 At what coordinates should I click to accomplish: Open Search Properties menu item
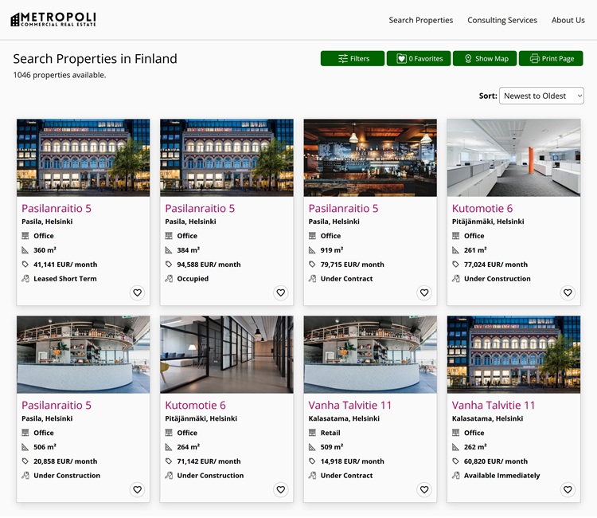point(420,20)
